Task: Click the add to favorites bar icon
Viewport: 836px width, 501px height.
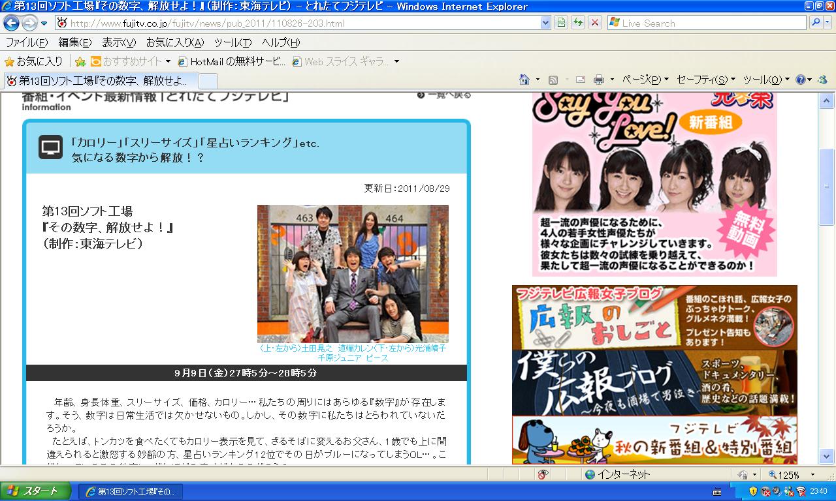Action: (x=80, y=62)
